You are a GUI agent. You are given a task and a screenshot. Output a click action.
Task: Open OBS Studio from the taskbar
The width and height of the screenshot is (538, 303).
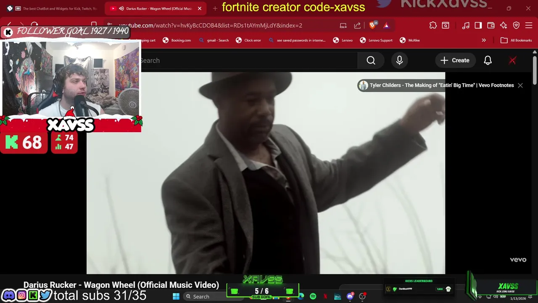(362, 297)
